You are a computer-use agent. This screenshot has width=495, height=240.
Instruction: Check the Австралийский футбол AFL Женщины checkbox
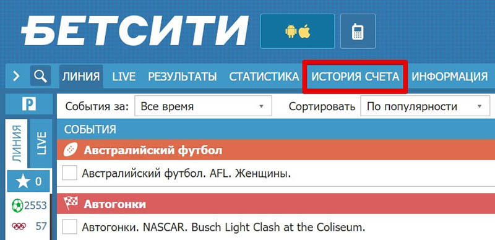click(69, 173)
